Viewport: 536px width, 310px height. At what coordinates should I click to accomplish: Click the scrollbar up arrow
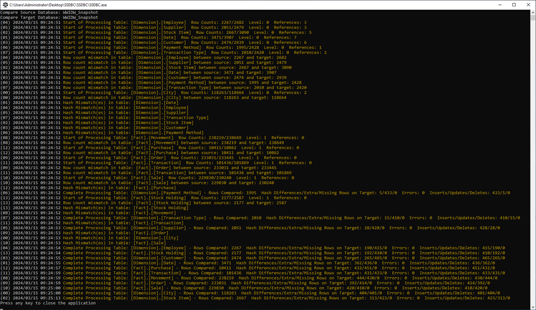pos(533,12)
